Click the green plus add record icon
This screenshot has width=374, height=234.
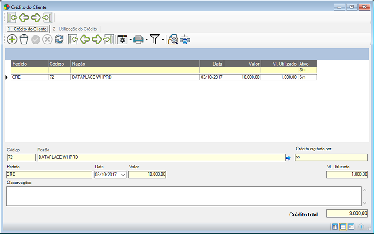click(12, 40)
